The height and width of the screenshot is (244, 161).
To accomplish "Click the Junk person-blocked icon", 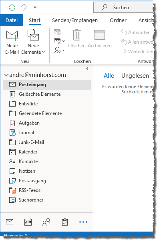I will 57,50.
